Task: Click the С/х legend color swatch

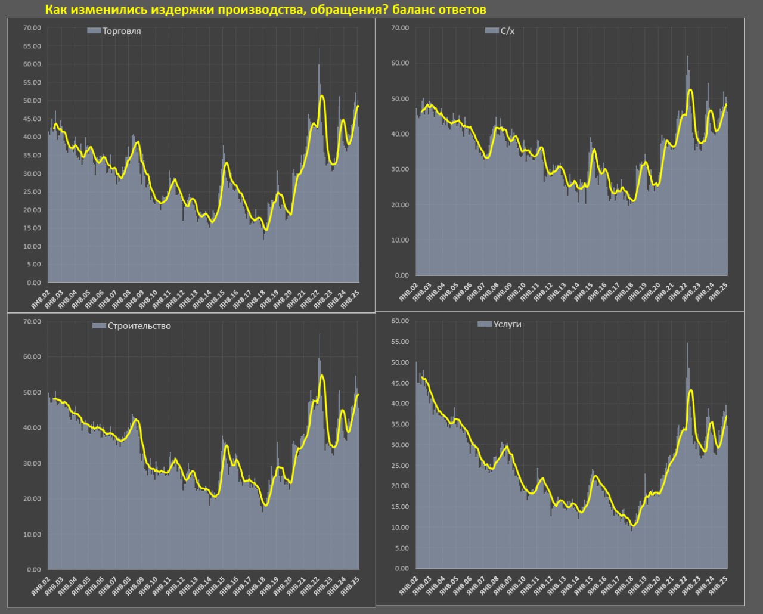Action: click(491, 31)
